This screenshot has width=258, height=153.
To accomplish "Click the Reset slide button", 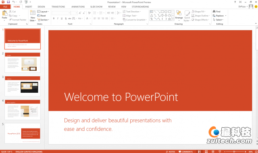I will tap(42, 16).
